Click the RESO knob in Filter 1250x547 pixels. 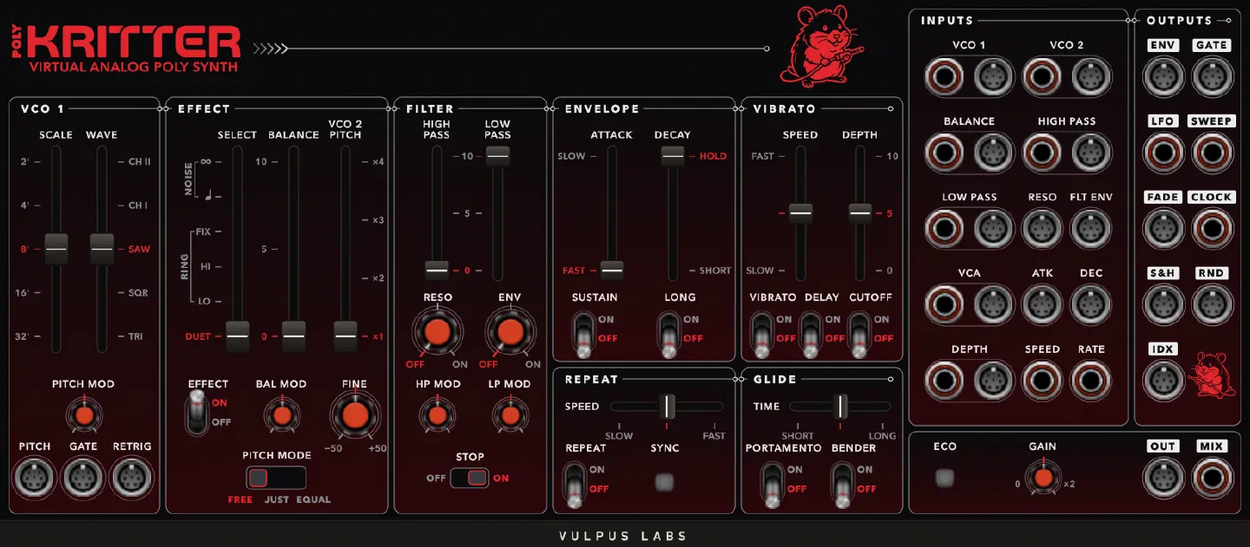(x=437, y=332)
